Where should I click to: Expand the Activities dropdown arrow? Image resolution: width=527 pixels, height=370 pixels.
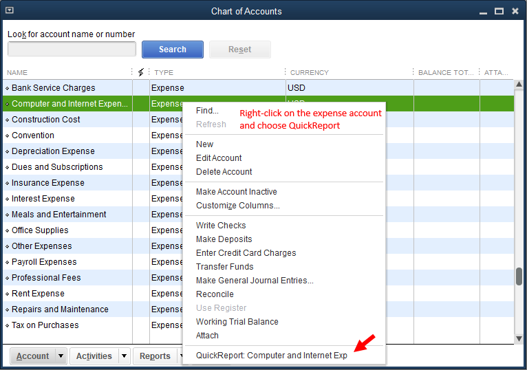coord(124,356)
